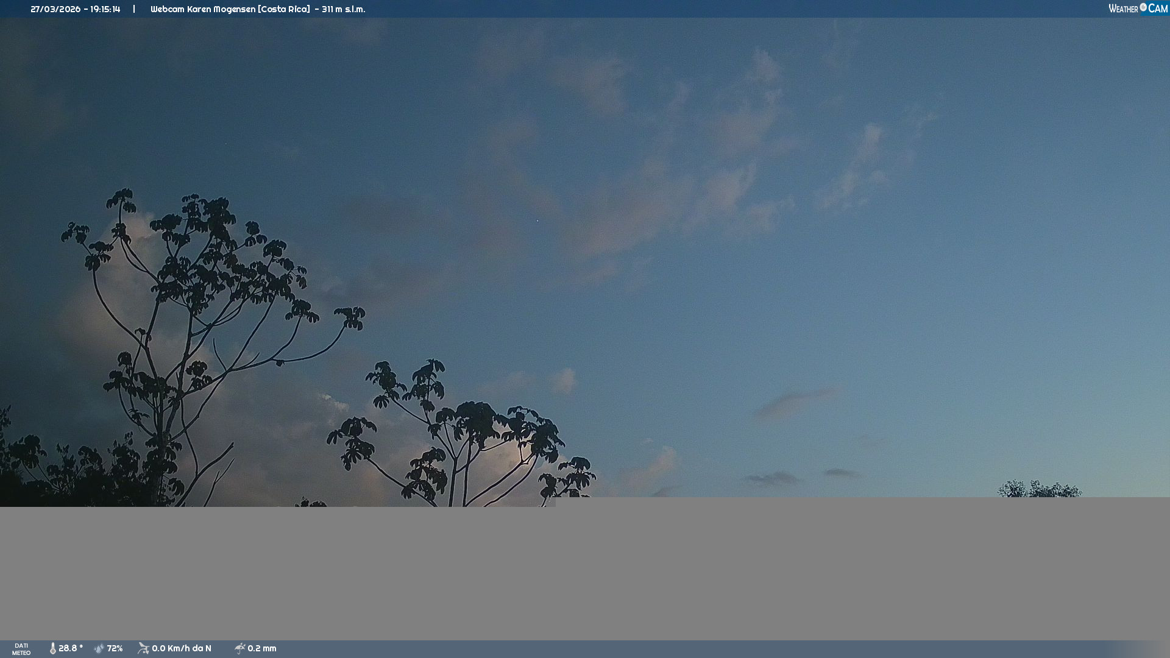Click the date 27/03/2026 in header
The height and width of the screenshot is (658, 1170).
click(55, 9)
